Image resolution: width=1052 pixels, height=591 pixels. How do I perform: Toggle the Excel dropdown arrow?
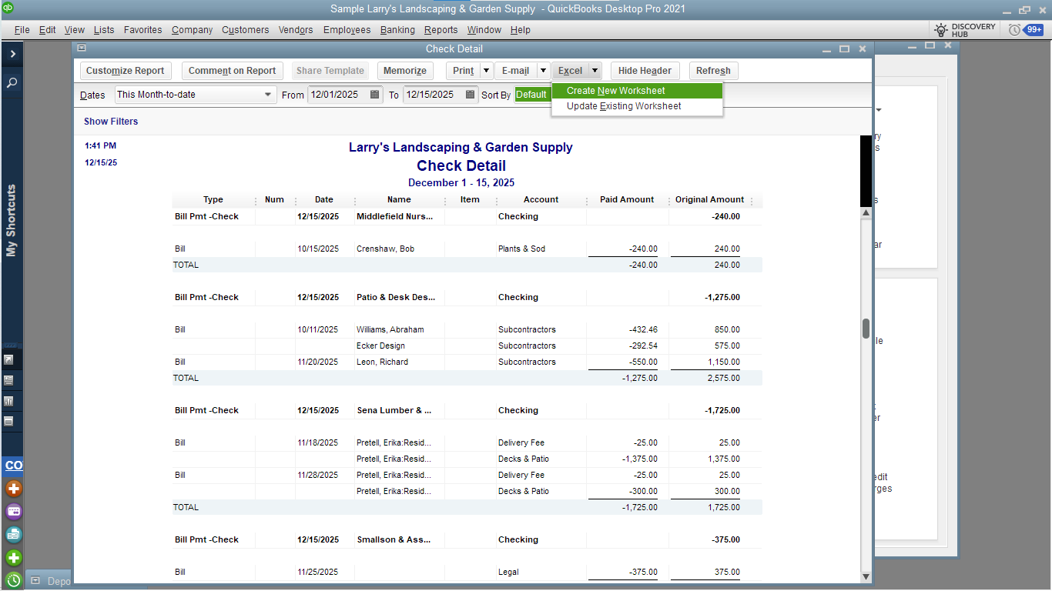coord(595,71)
